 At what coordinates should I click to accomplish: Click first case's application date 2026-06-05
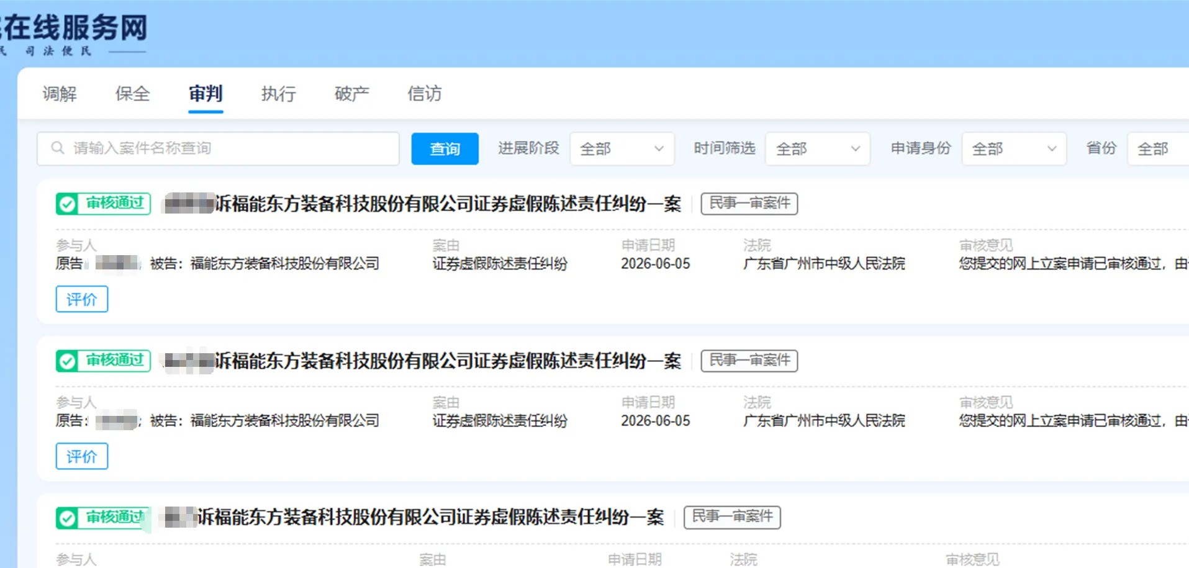pos(656,264)
